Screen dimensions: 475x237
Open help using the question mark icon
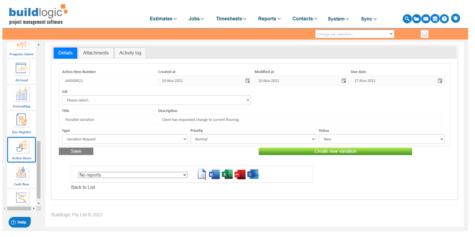point(444,19)
